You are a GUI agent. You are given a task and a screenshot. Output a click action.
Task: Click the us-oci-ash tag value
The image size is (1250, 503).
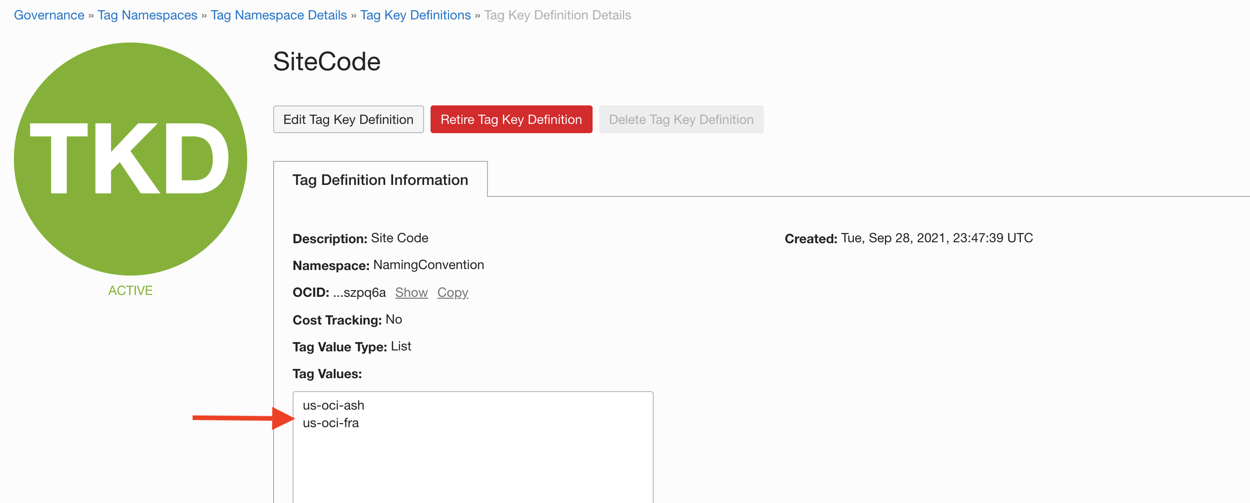click(x=333, y=405)
